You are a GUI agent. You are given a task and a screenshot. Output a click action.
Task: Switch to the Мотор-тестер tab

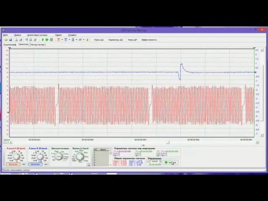37,45
